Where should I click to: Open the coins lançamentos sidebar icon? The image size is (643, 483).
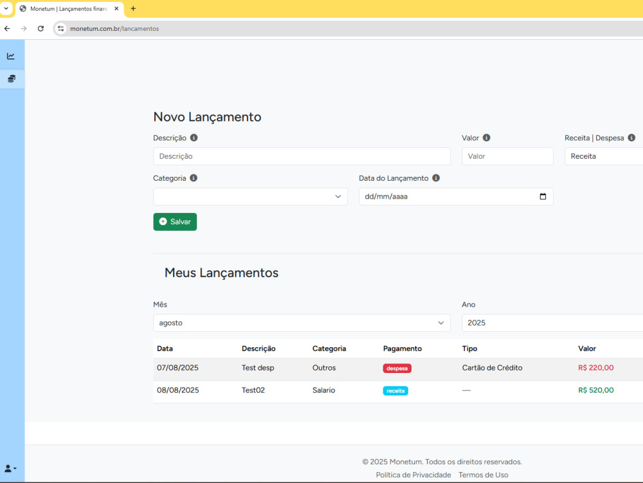(12, 78)
